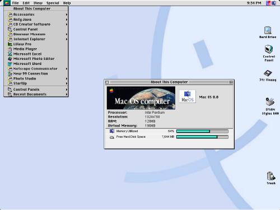Open the Hard Drive desktop icon
Screen dimensions: 280x210
coord(268,30)
